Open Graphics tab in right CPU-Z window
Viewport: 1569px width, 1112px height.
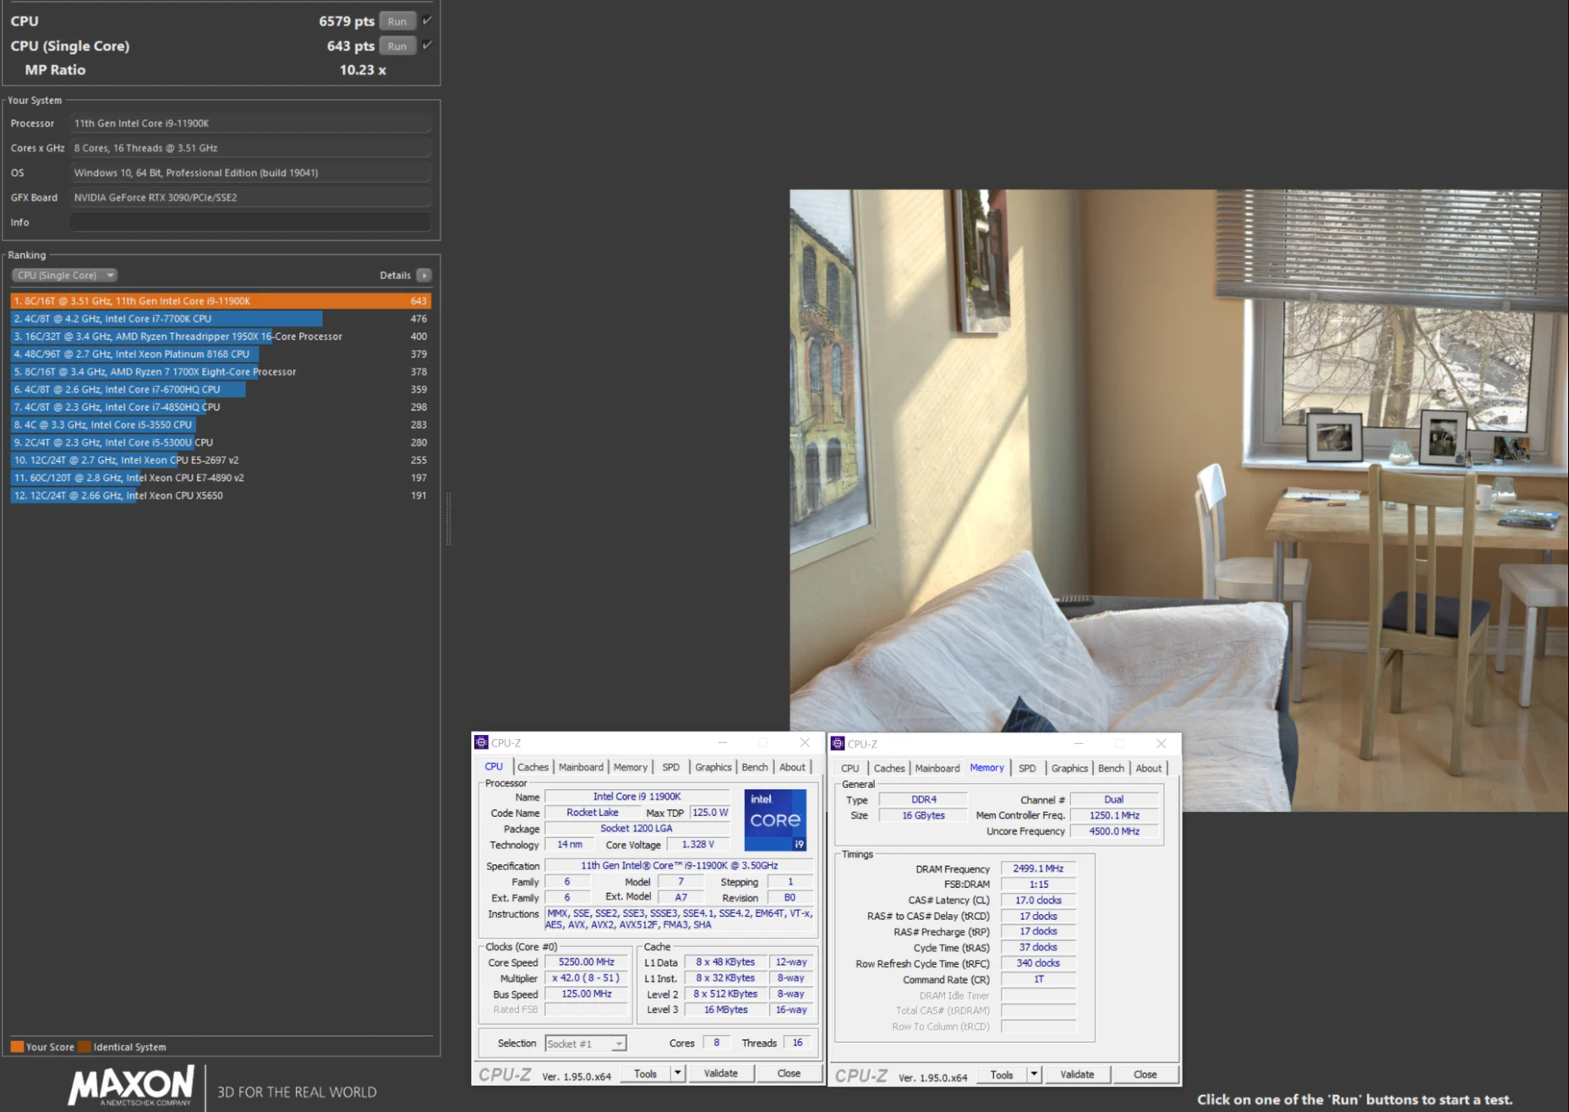1069,768
